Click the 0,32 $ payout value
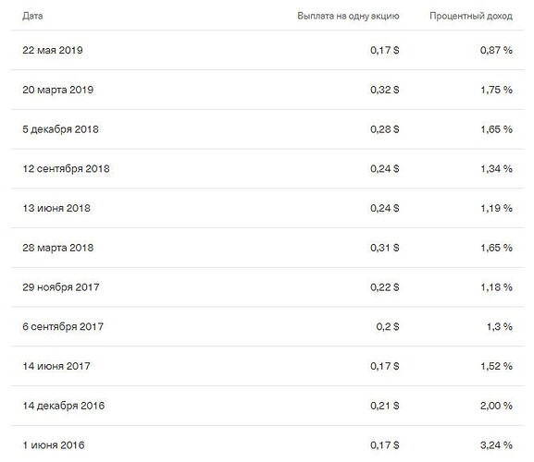Screen dimensions: 534x462 pos(385,90)
